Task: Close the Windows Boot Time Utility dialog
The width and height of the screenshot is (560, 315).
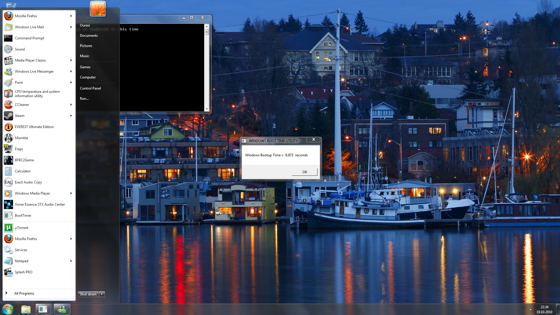Action: (314, 139)
